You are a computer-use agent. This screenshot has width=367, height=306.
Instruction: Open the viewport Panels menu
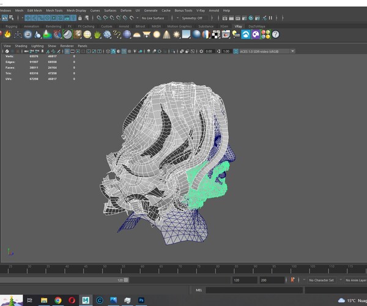pos(83,46)
